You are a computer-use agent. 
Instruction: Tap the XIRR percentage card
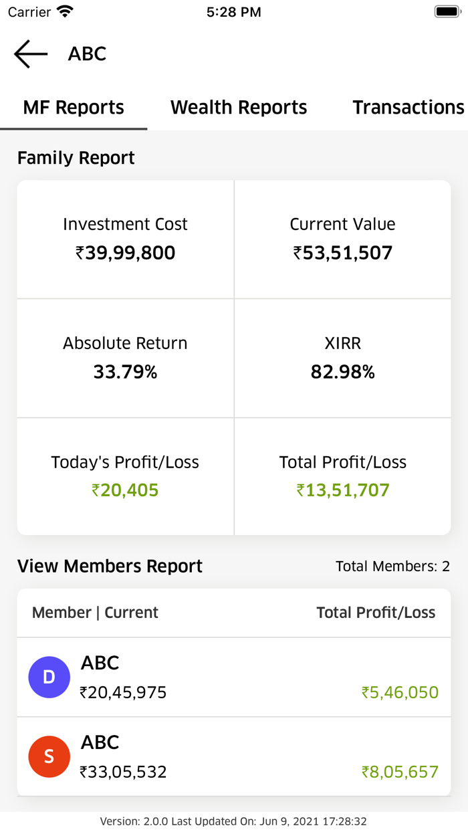342,357
